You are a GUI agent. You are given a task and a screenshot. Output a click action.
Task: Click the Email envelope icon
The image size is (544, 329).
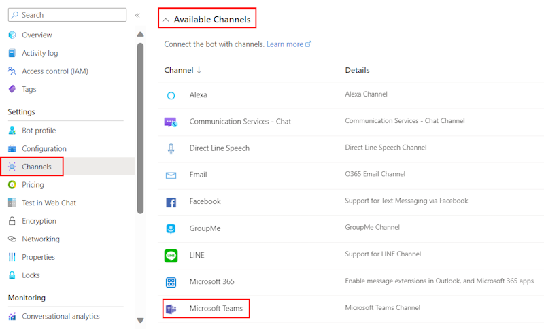tap(171, 175)
